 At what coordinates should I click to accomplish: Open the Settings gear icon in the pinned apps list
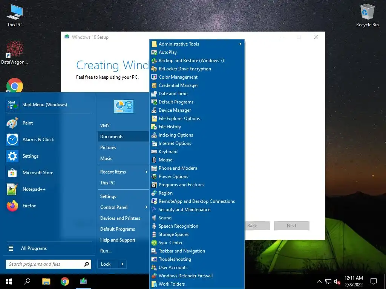12,156
